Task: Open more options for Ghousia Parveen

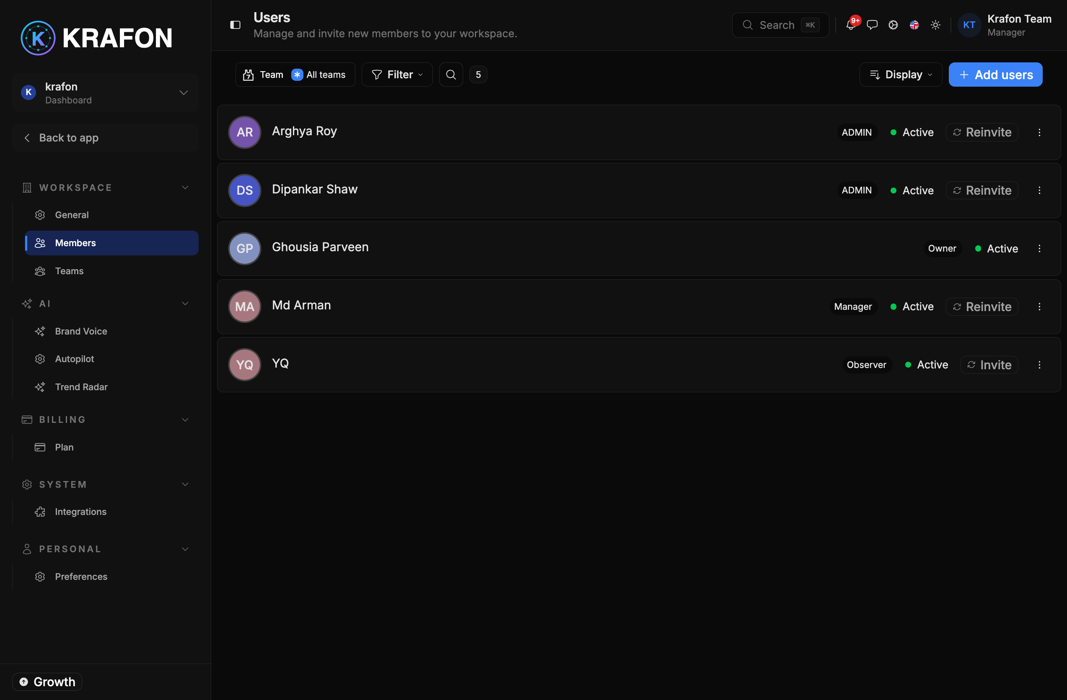Action: click(1039, 249)
